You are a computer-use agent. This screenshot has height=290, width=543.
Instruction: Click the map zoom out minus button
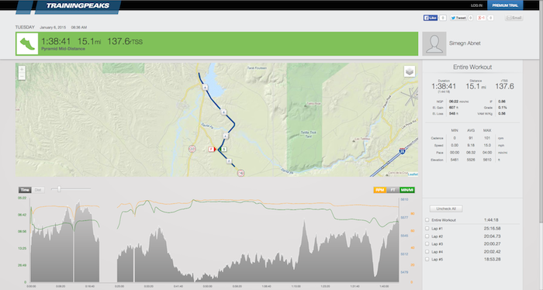(22, 77)
